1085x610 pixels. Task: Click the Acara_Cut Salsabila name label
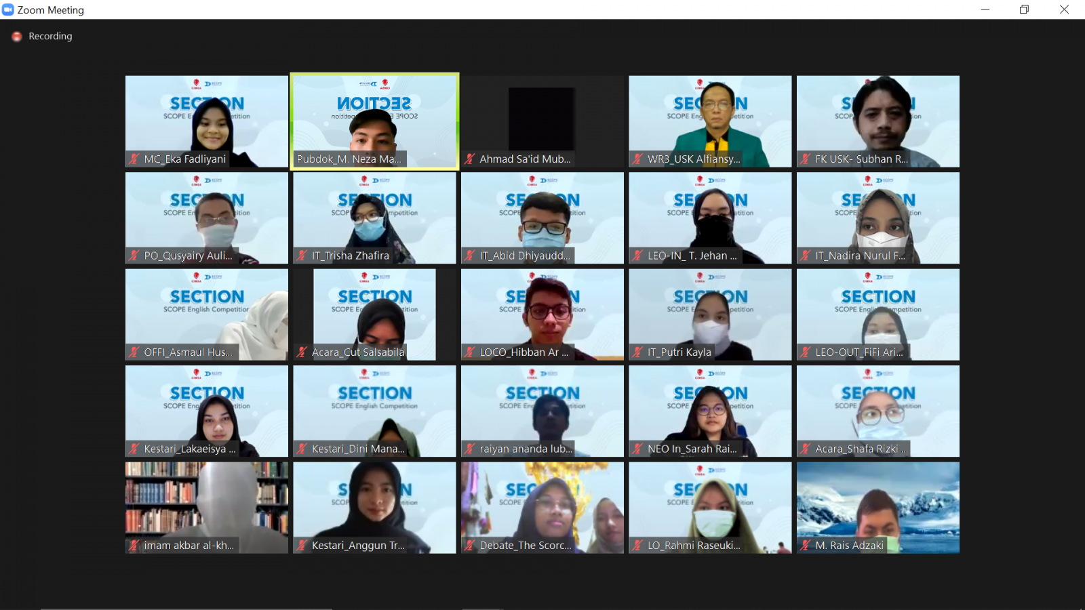(357, 352)
